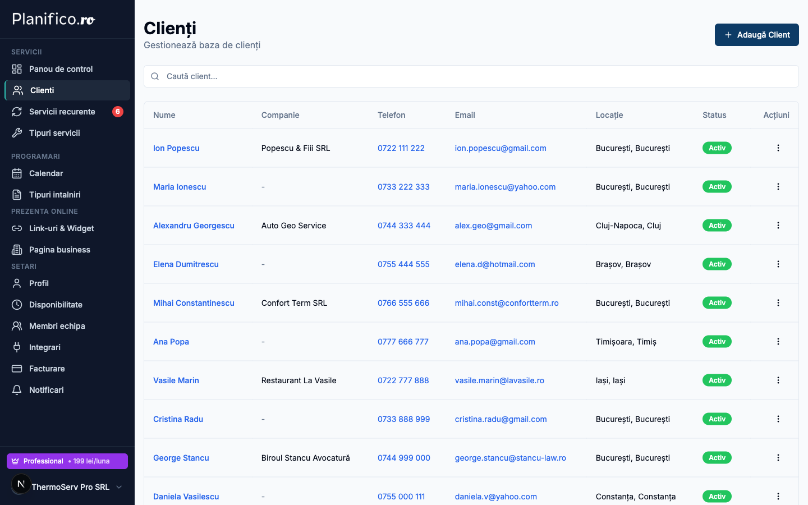Screen dimensions: 808x505
Task: Open actions menu for Vasile Marin
Action: 778,380
